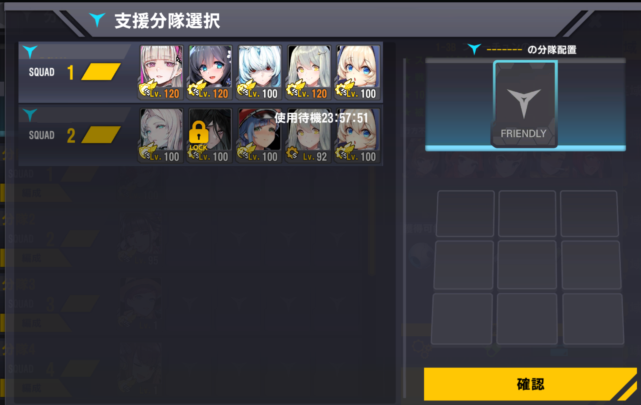The width and height of the screenshot is (641, 405).
Task: Click the Lv. 92 doll in Squad 2
Action: tap(308, 135)
